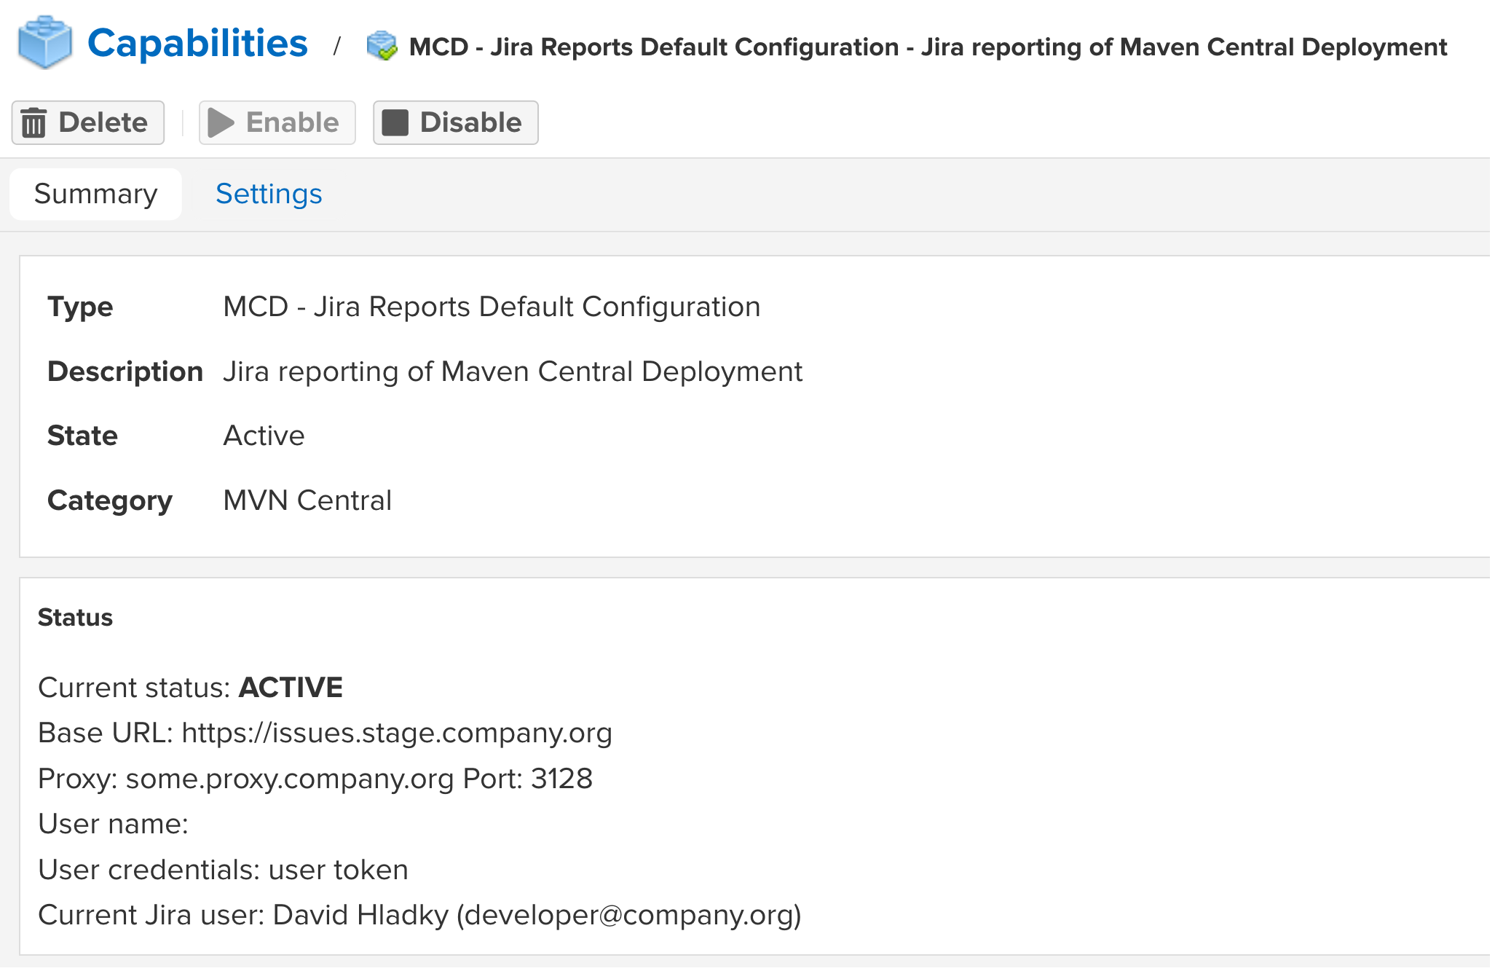The width and height of the screenshot is (1495, 971).
Task: Click the Base URL issues.stage.company.org text
Action: tap(397, 733)
